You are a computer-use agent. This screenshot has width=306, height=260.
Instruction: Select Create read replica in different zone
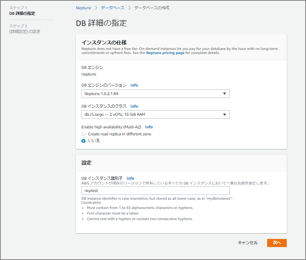(84, 134)
